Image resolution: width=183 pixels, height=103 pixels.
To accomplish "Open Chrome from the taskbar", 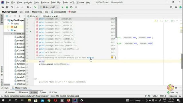I will [x=49, y=100].
